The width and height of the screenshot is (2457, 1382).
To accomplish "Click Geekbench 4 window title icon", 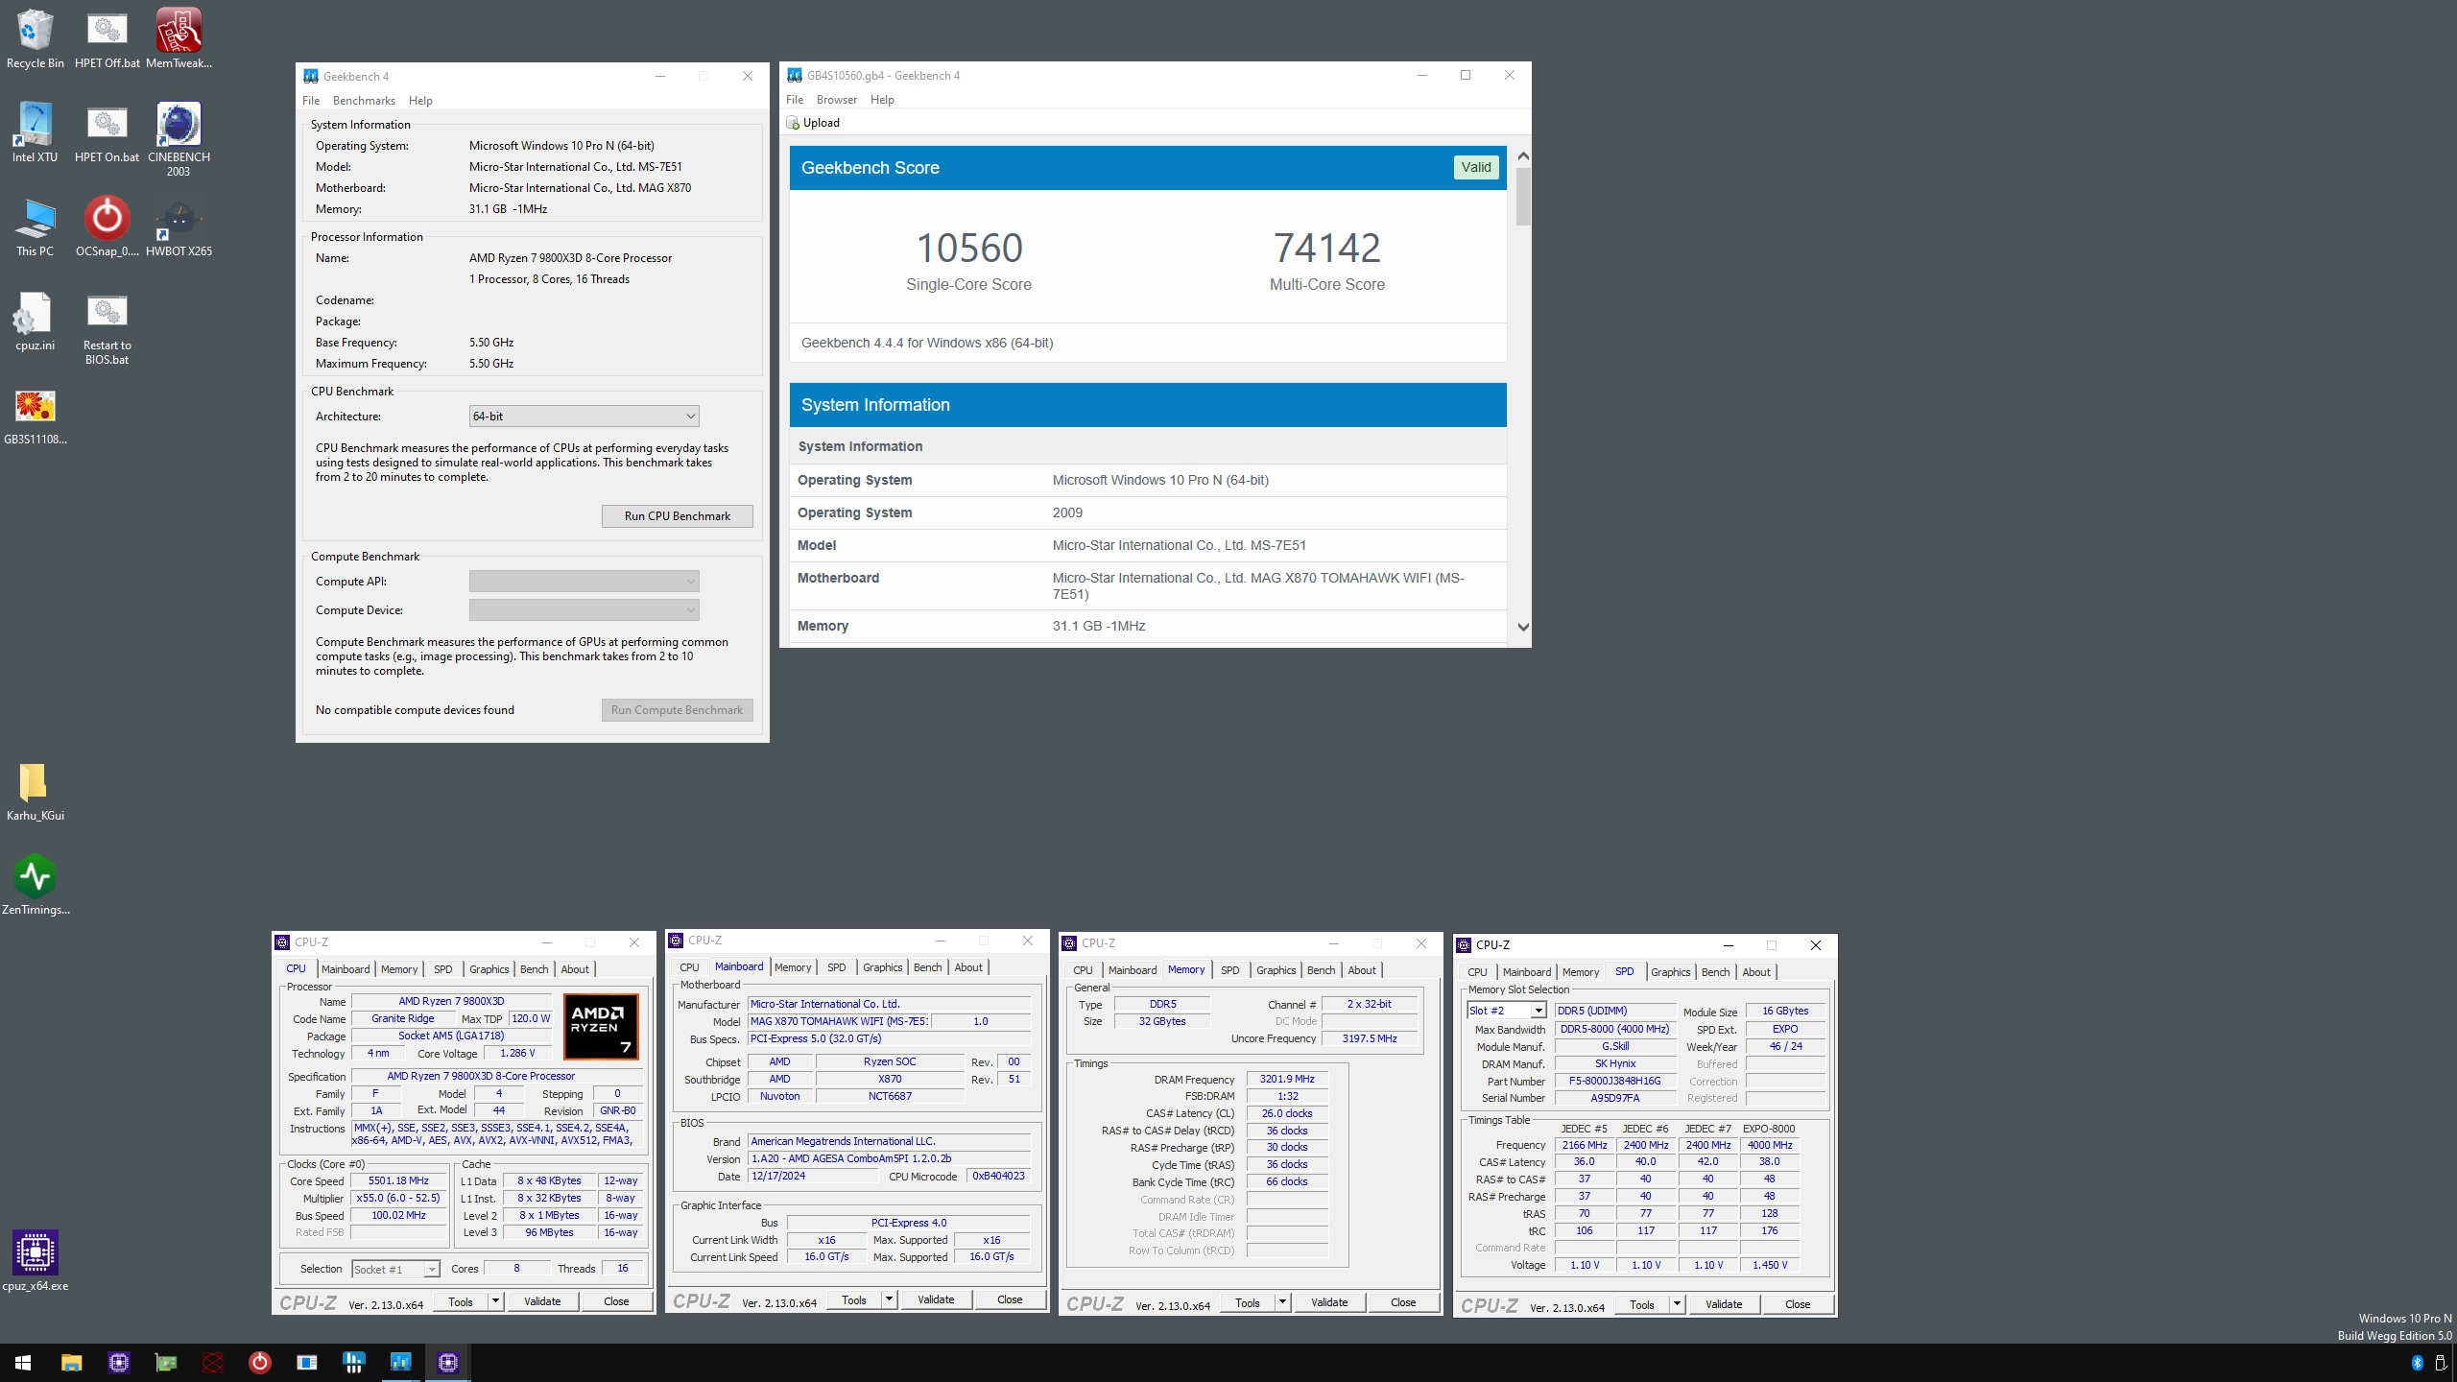I will pyautogui.click(x=311, y=76).
